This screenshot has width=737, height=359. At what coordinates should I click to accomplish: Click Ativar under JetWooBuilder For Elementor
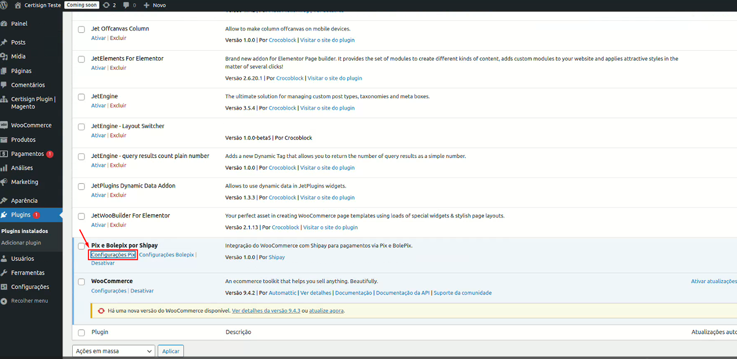tap(99, 225)
